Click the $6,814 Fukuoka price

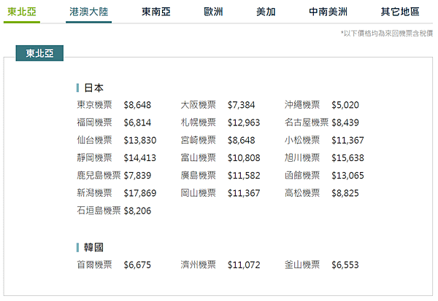137,122
